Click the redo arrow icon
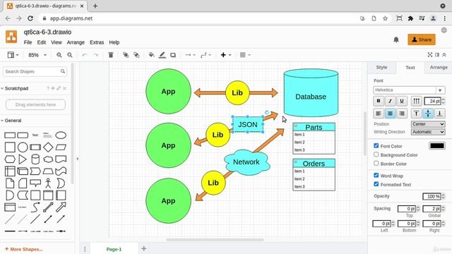The height and width of the screenshot is (254, 452). tap(95, 55)
